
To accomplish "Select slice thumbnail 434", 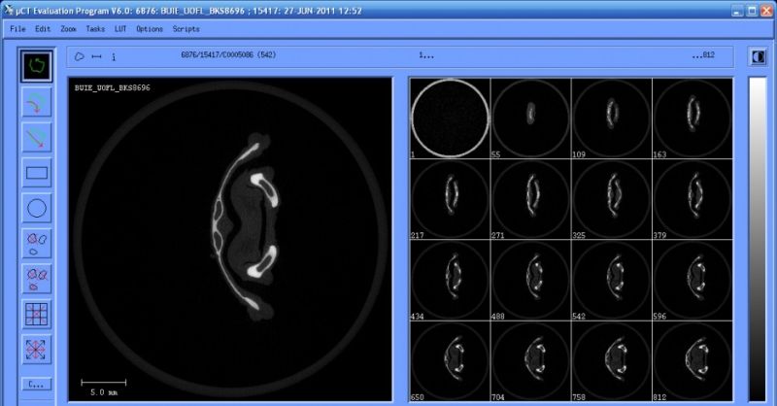I will [x=450, y=280].
